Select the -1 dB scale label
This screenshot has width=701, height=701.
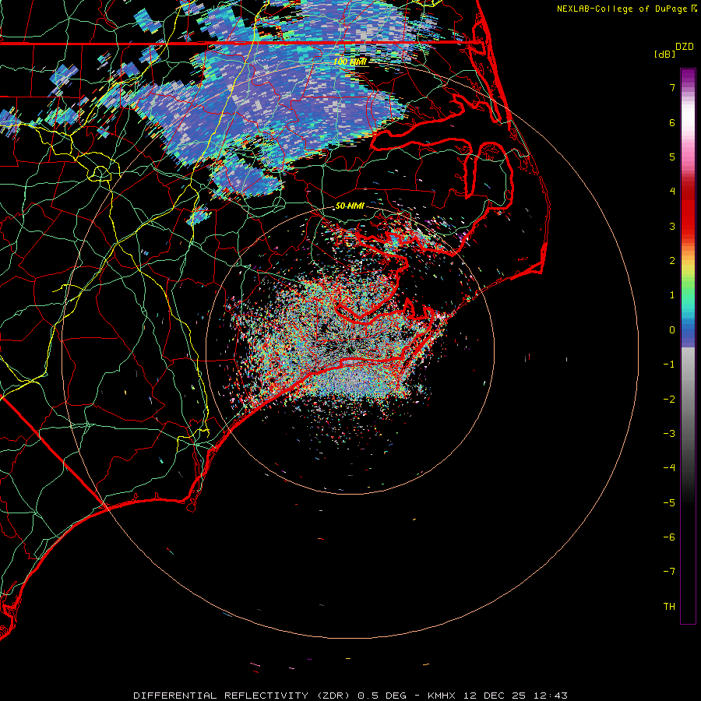(x=669, y=365)
